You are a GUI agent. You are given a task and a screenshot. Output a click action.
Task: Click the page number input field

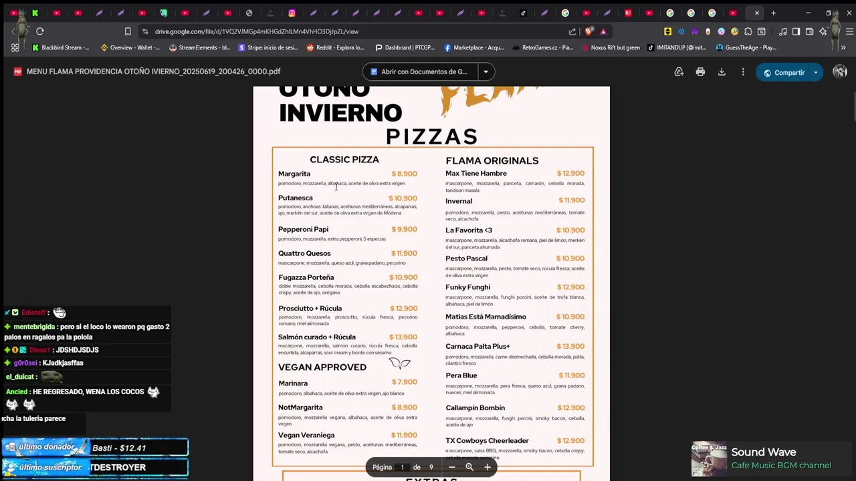(x=402, y=467)
